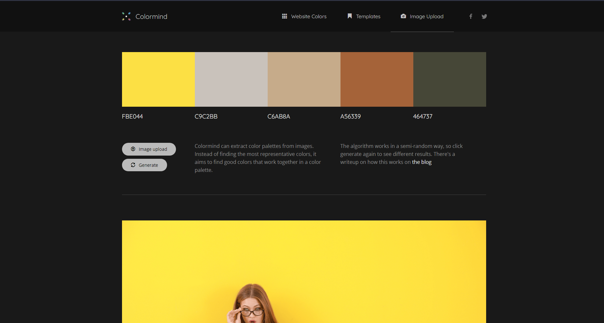Click the 'The algorithm works in a semi-random way' text
604x323 pixels.
click(401, 154)
